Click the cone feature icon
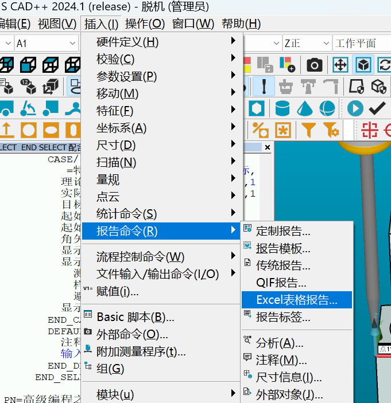The height and width of the screenshot is (403, 391). pos(305,108)
